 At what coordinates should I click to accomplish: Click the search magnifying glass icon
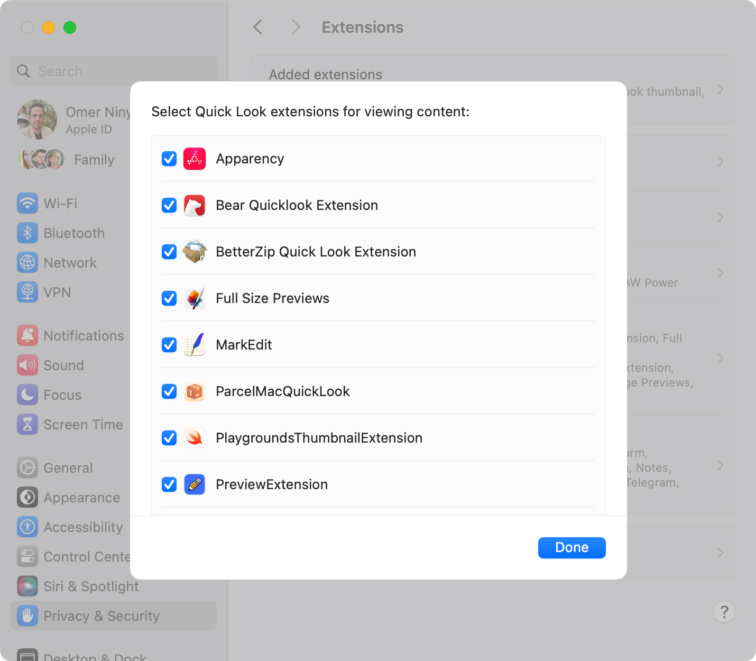pyautogui.click(x=23, y=71)
